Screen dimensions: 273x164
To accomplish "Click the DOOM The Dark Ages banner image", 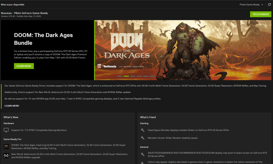I will pos(183,50).
